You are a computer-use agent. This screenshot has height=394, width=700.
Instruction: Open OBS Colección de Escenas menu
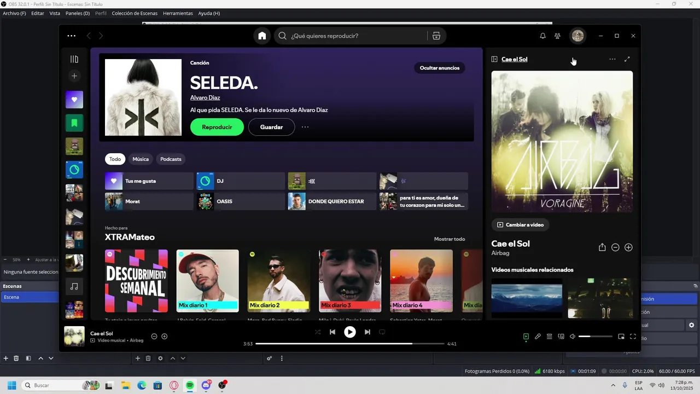coord(135,13)
